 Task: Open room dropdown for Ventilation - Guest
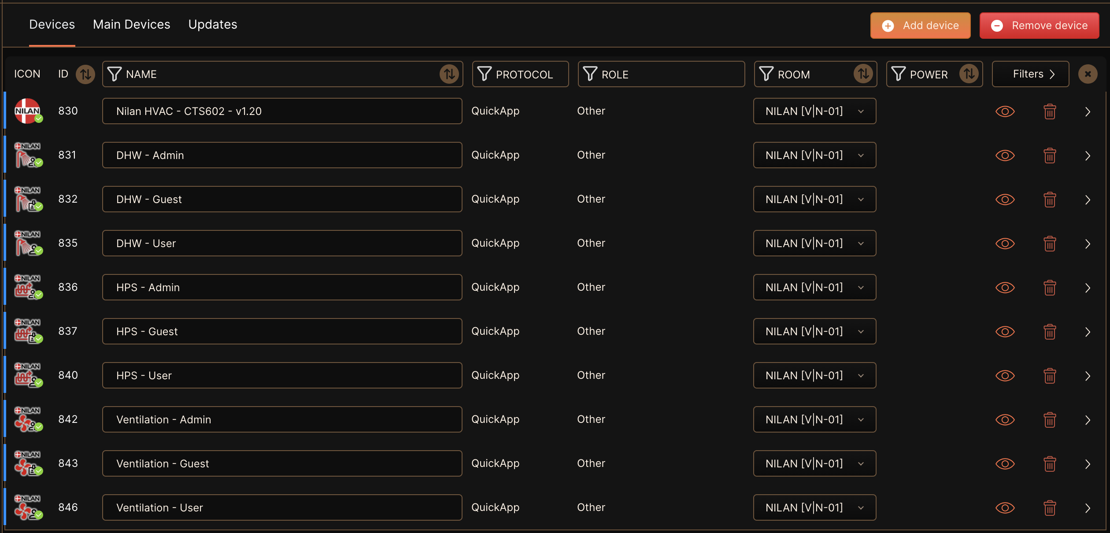tap(814, 463)
